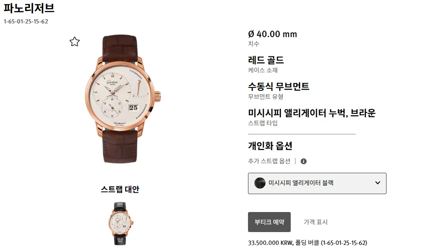Select the black strap alternative watch thumbnail

point(120,224)
